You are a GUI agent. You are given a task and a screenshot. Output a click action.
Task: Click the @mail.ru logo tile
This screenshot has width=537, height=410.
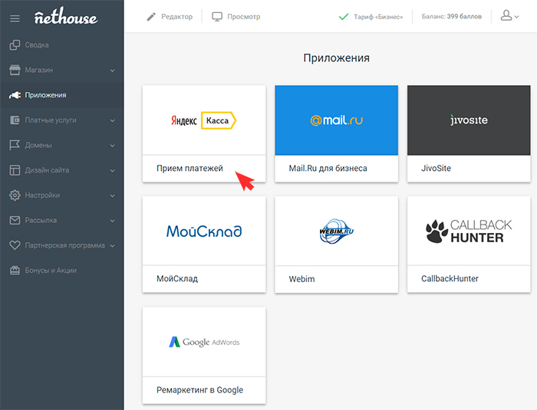pos(336,120)
